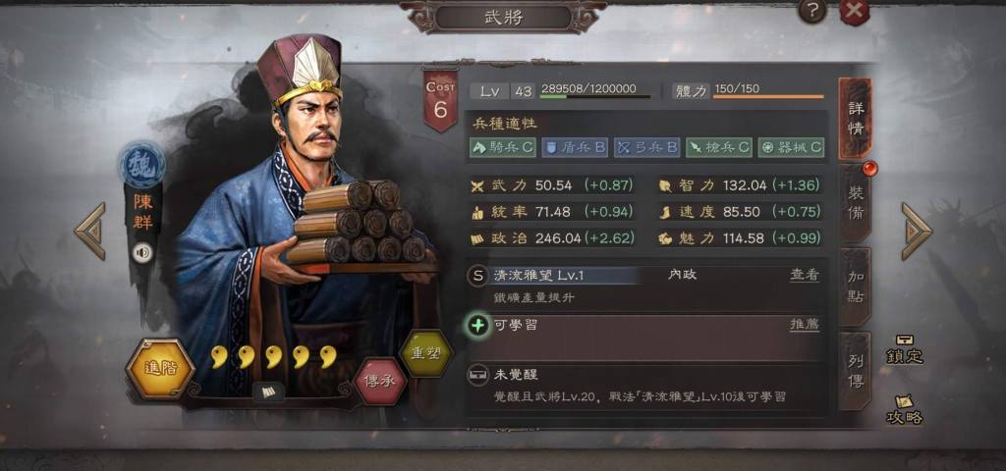Tap the small scroll icon under the stars
This screenshot has height=471, width=1006.
pyautogui.click(x=267, y=392)
